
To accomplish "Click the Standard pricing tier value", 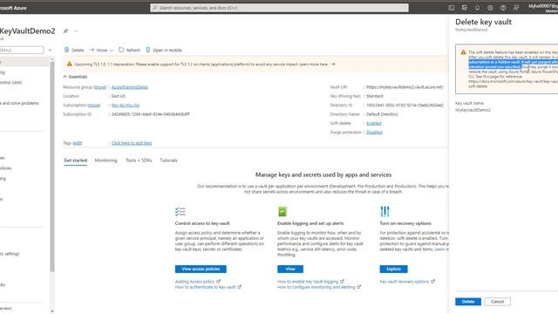I will [374, 96].
